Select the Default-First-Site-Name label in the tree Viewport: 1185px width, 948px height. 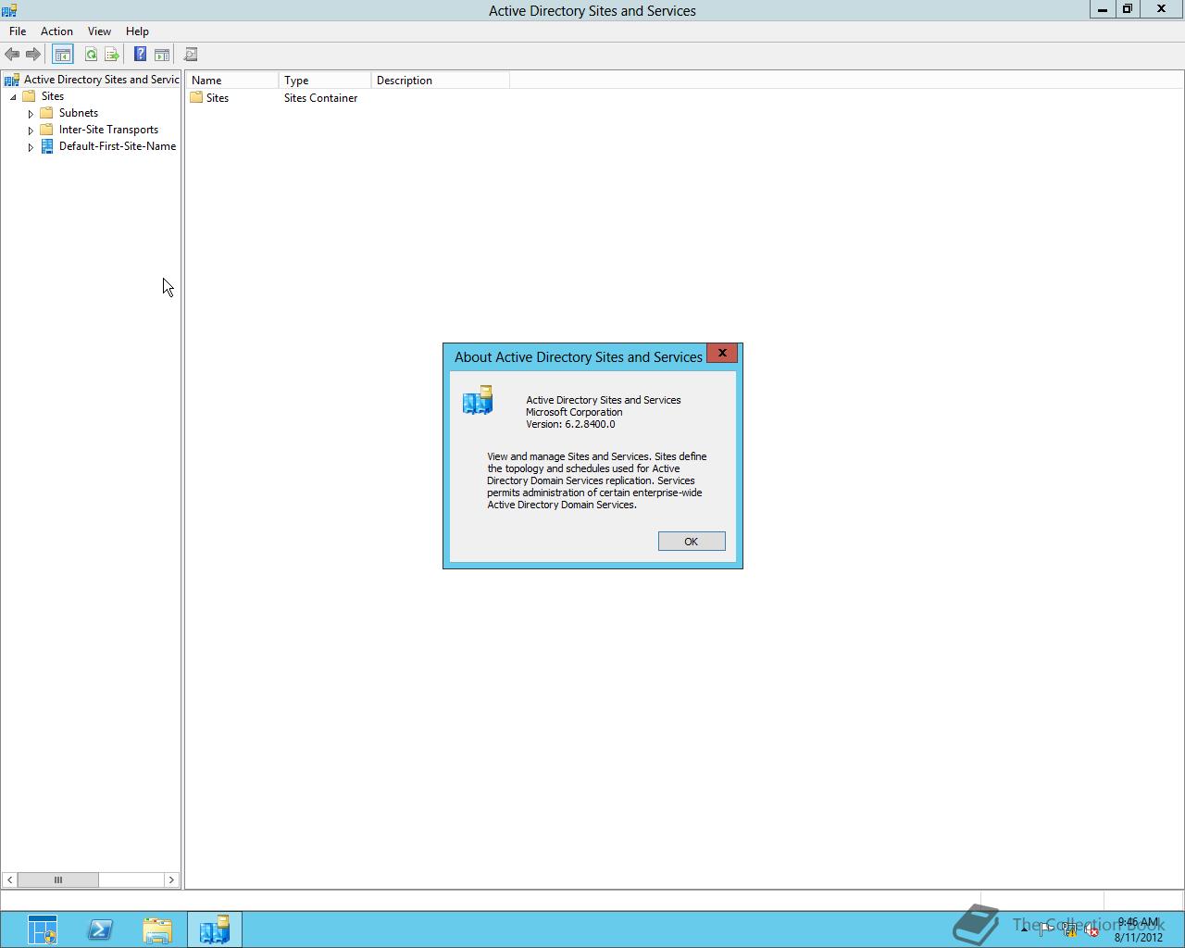[118, 146]
